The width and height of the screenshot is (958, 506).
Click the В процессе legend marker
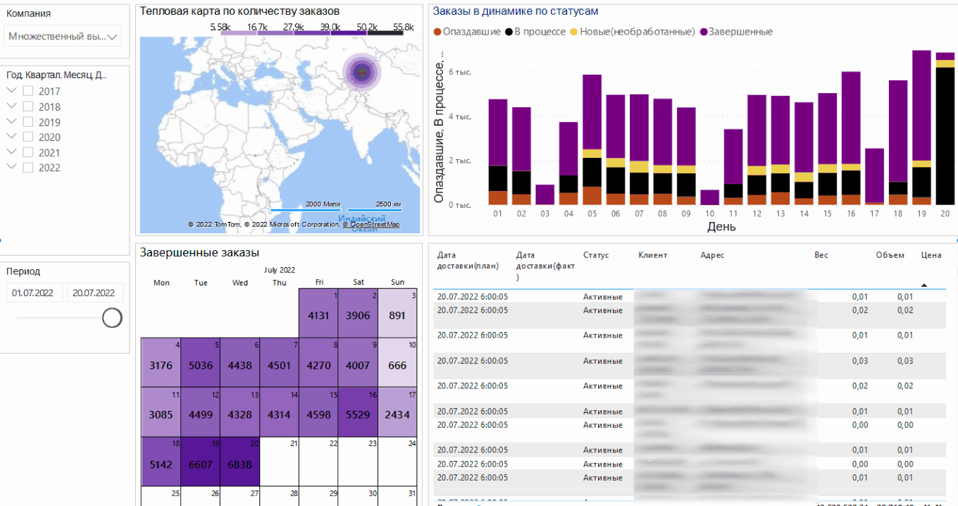[x=509, y=32]
